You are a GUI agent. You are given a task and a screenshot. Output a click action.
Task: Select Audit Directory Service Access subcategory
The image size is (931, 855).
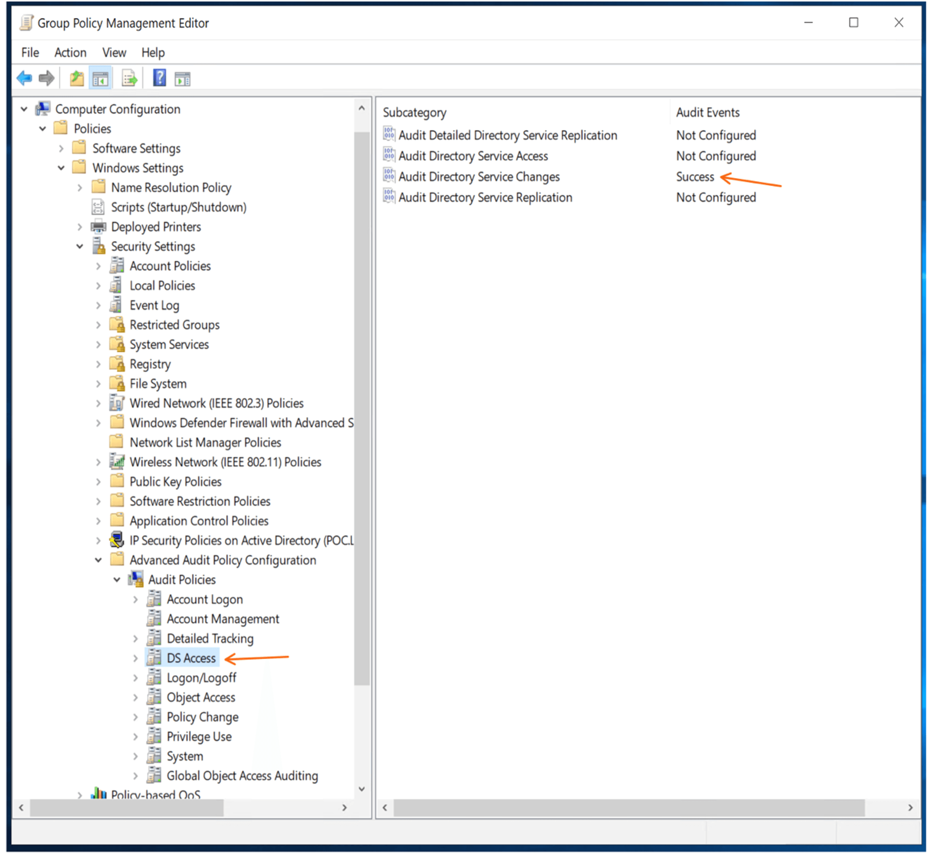tap(473, 156)
